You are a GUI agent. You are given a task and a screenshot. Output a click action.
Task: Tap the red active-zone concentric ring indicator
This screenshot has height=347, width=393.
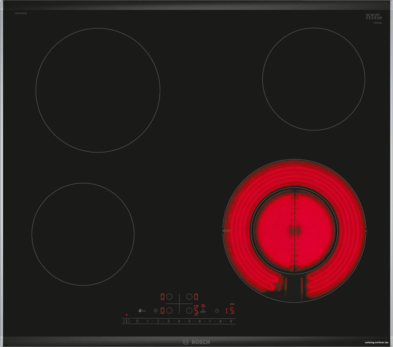pyautogui.click(x=203, y=306)
